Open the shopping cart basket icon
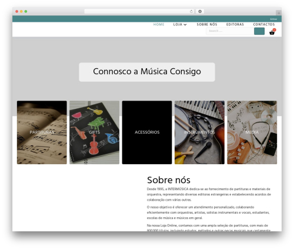Viewport: 294px width, 249px height. (x=272, y=32)
